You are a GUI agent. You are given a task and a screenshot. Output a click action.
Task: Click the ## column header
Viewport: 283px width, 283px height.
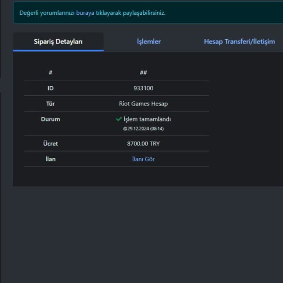[143, 73]
